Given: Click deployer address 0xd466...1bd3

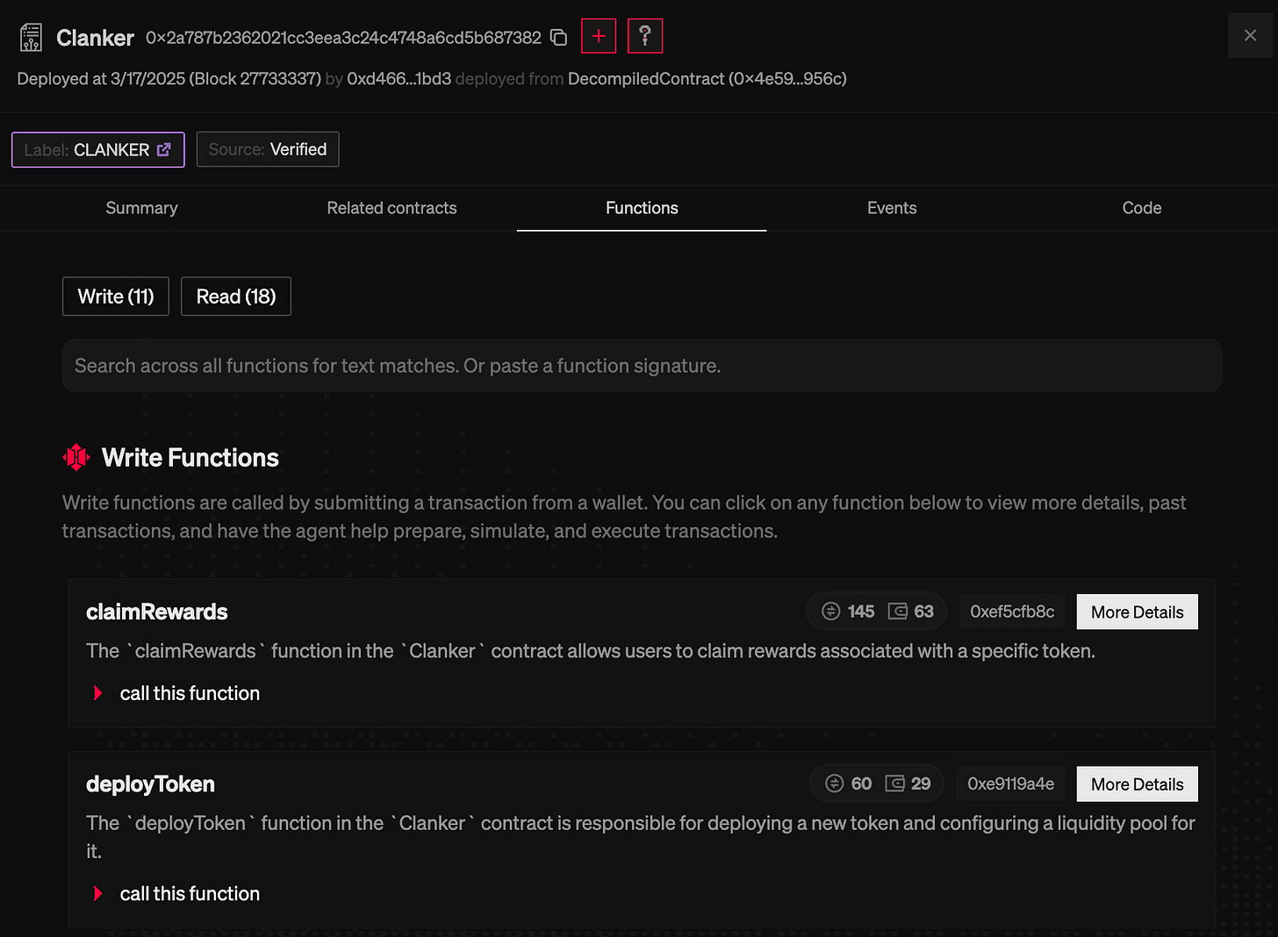Looking at the screenshot, I should (x=399, y=79).
